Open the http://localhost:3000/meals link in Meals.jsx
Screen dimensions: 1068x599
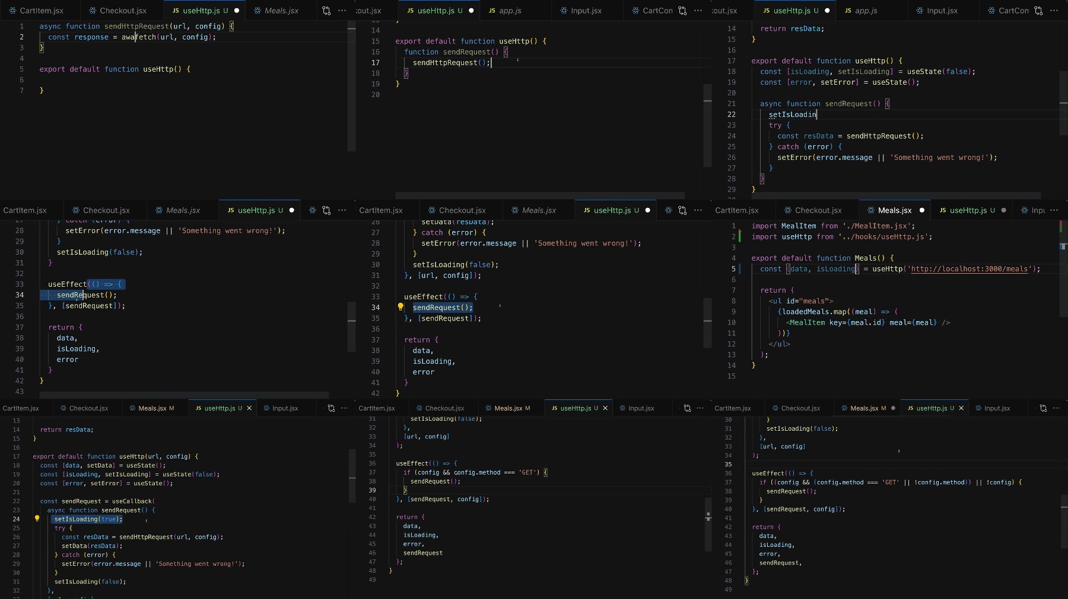pyautogui.click(x=970, y=269)
